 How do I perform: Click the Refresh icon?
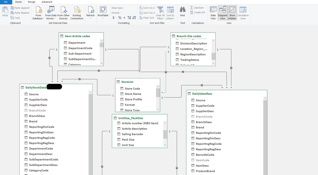tap(91, 10)
